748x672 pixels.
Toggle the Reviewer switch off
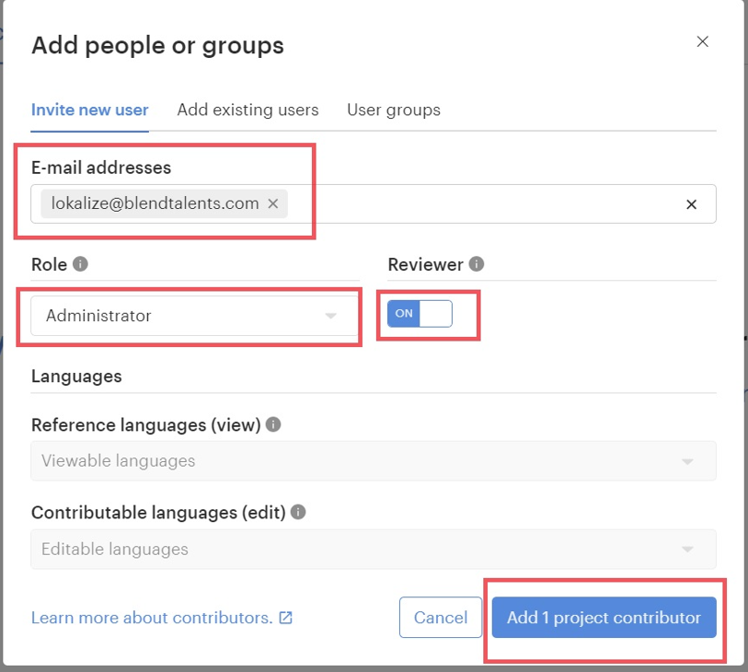(x=420, y=314)
